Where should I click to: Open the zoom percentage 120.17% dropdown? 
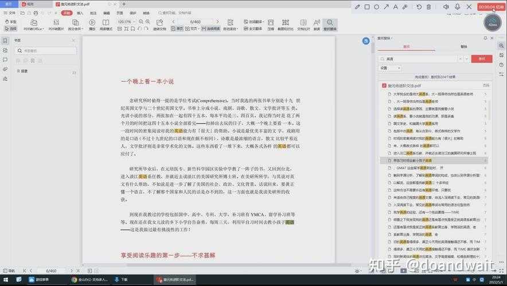126,22
